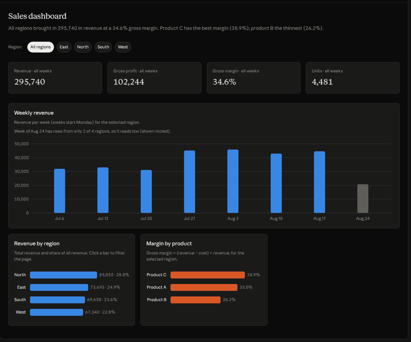Click the Weekly revenue chart title

pyautogui.click(x=34, y=113)
